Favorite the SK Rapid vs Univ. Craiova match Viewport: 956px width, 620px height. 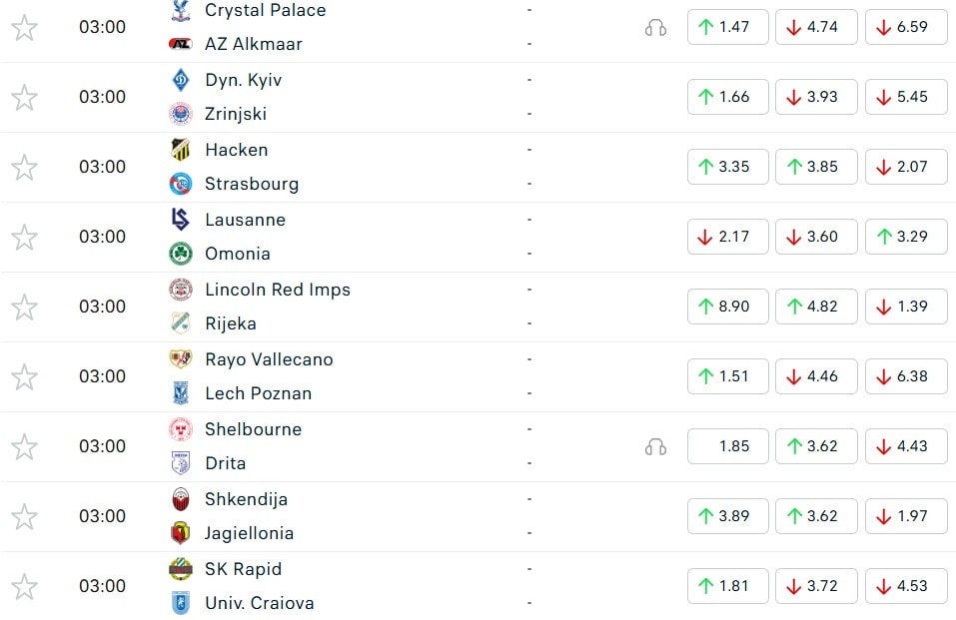[24, 586]
